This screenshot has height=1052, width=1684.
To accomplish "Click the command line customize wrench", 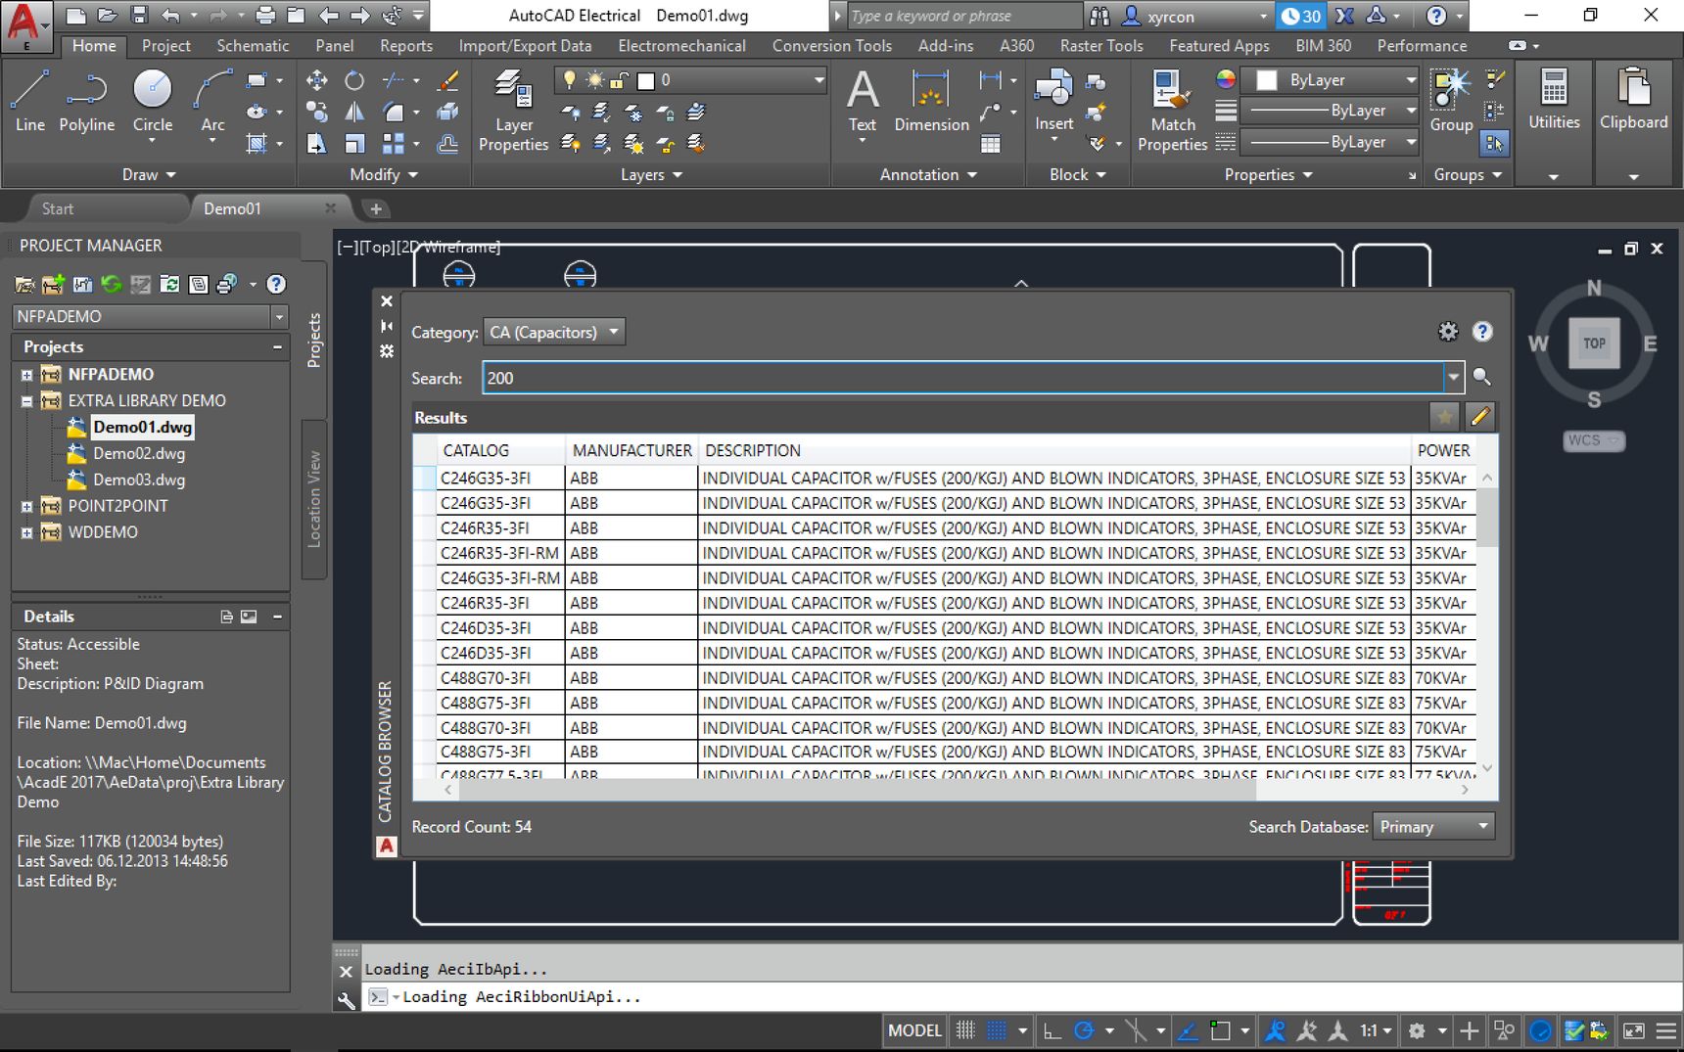I will [x=346, y=999].
